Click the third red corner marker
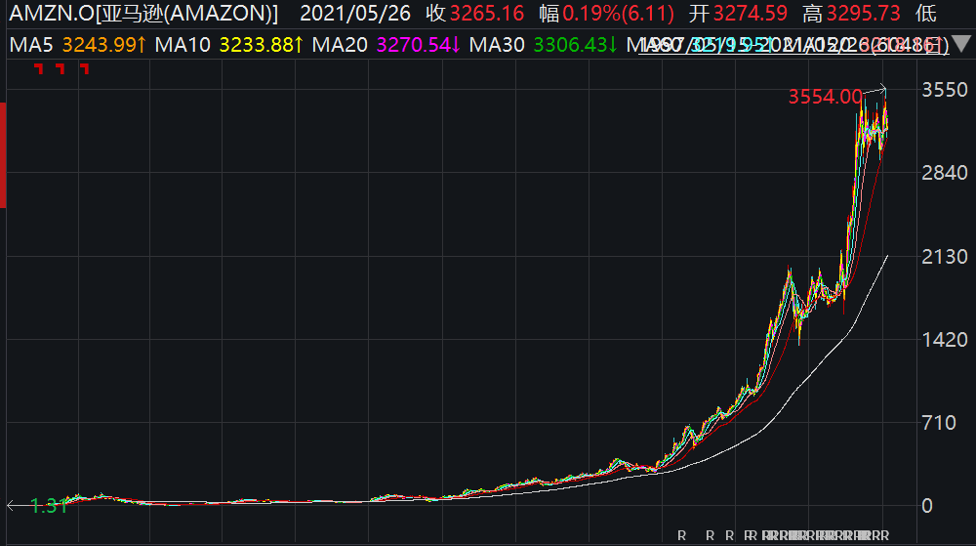The image size is (976, 546). click(x=85, y=68)
